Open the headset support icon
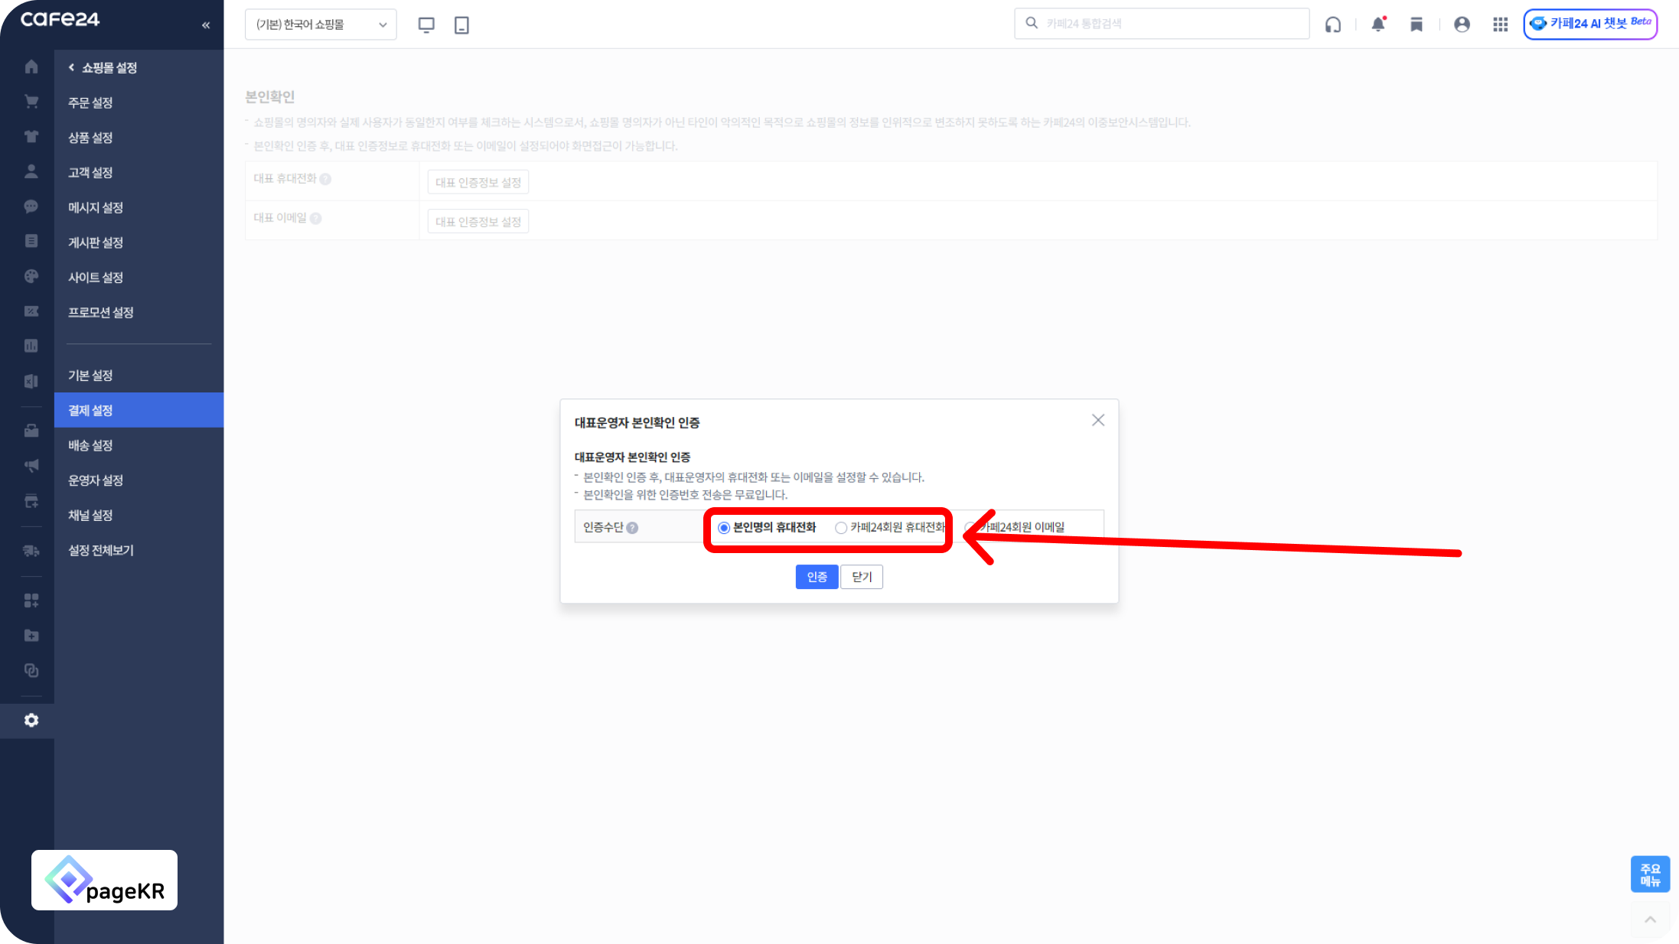Viewport: 1679px width, 944px height. [x=1333, y=24]
